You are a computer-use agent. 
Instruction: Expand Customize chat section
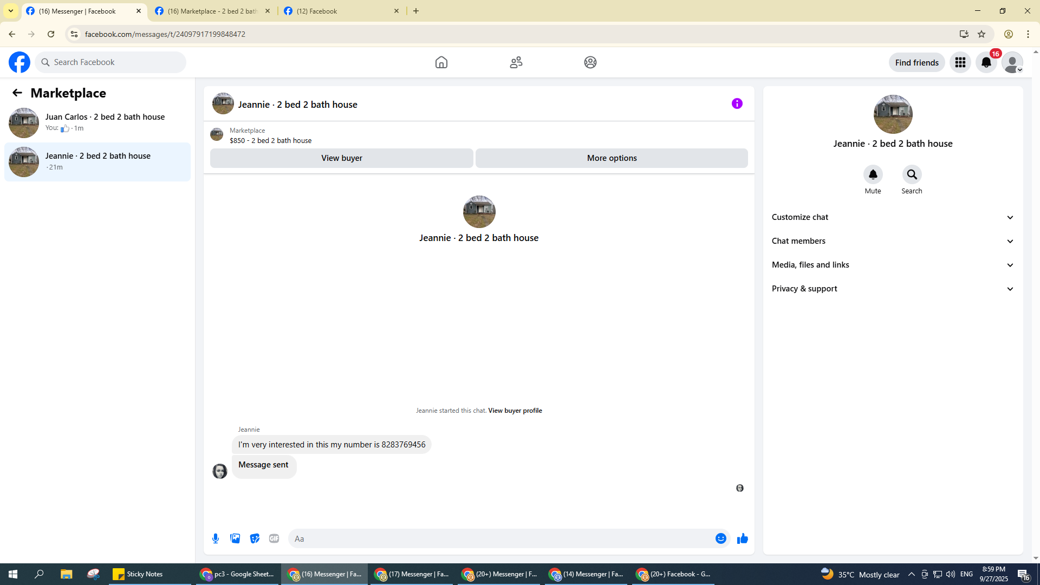(x=893, y=217)
